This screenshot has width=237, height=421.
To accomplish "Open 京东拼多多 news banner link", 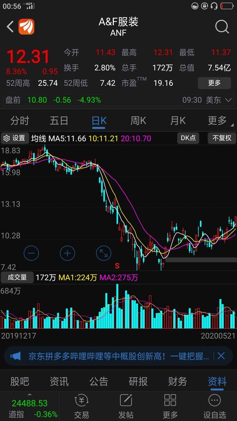I will (x=118, y=356).
